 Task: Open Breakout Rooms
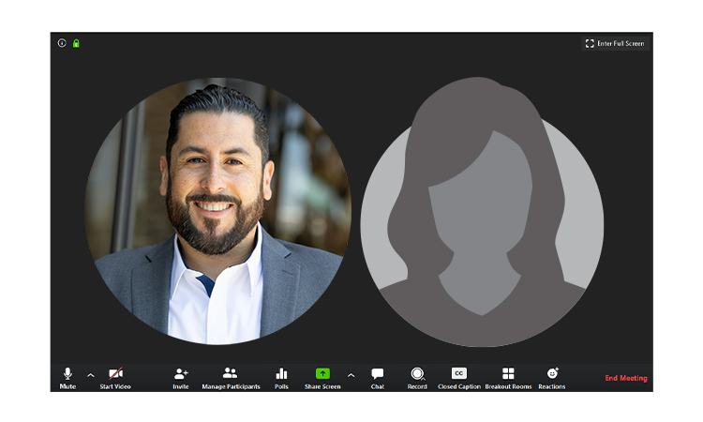tap(508, 378)
